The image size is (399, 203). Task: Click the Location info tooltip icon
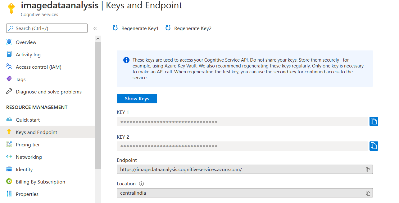142,184
